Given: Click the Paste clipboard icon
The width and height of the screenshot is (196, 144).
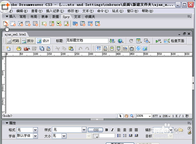Looking at the screenshot, I should coord(71,49).
